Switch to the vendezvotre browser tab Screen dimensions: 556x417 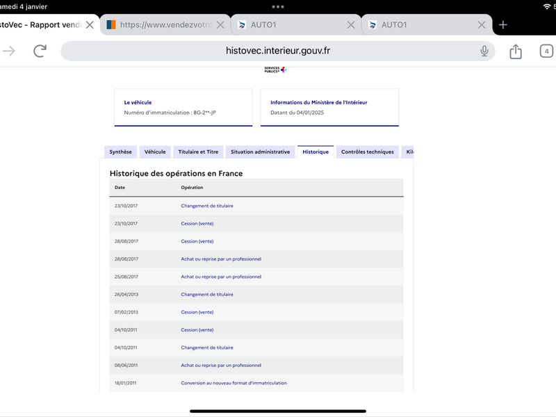(165, 25)
